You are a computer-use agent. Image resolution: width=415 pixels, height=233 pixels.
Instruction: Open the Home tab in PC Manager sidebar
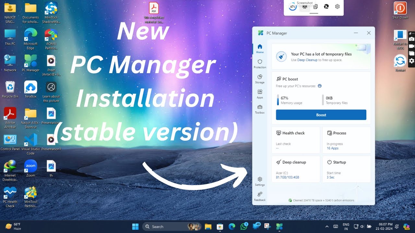click(260, 49)
